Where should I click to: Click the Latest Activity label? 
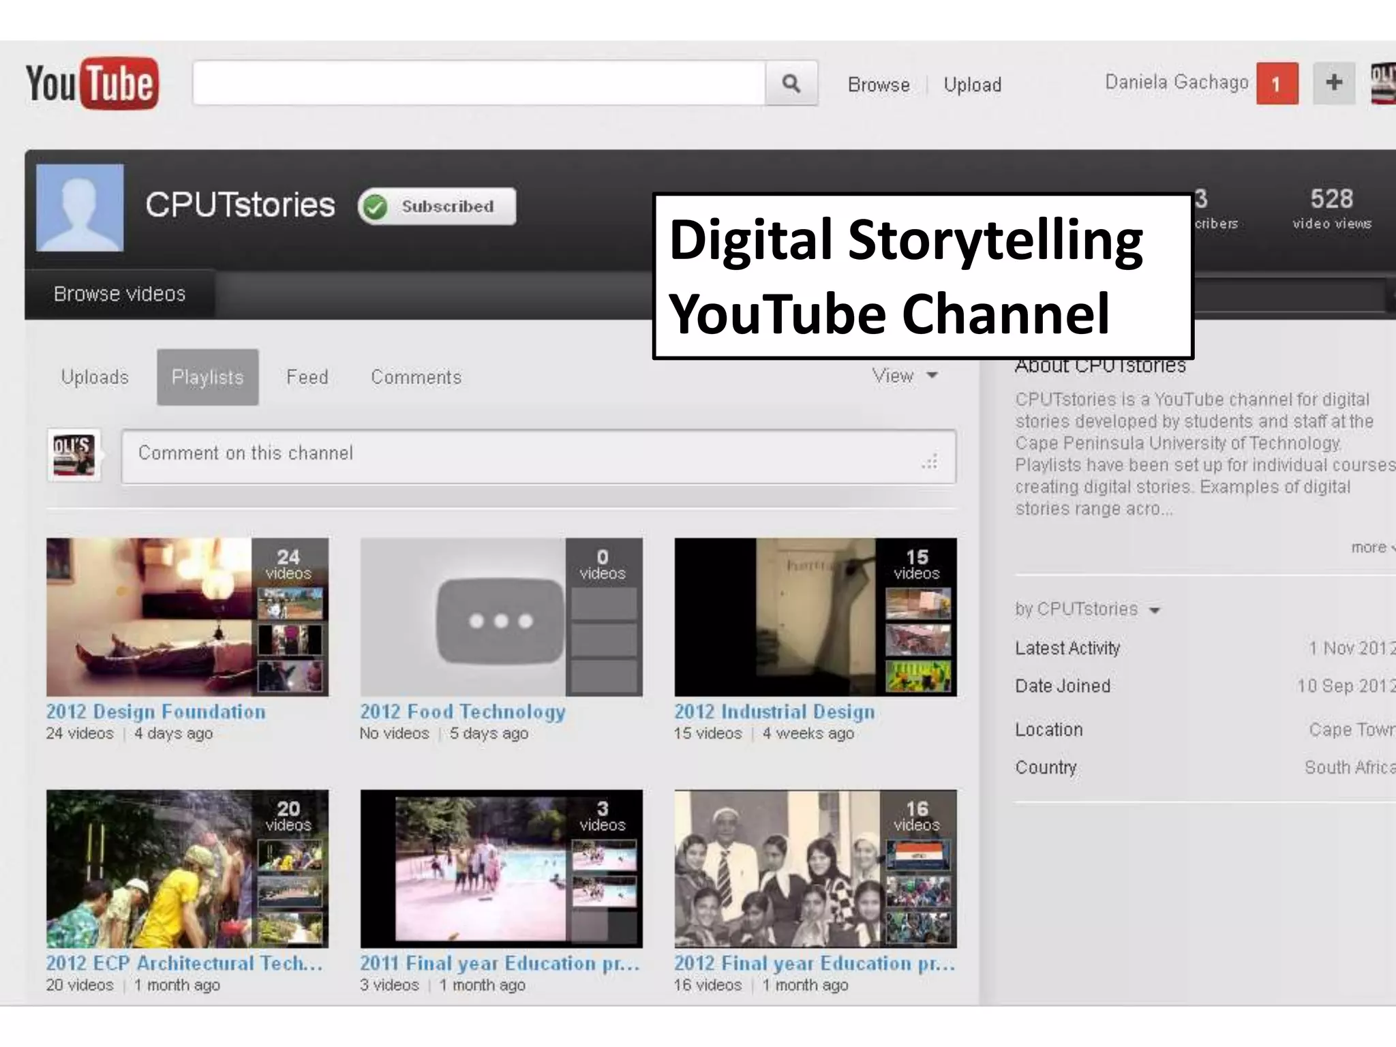(x=1067, y=648)
